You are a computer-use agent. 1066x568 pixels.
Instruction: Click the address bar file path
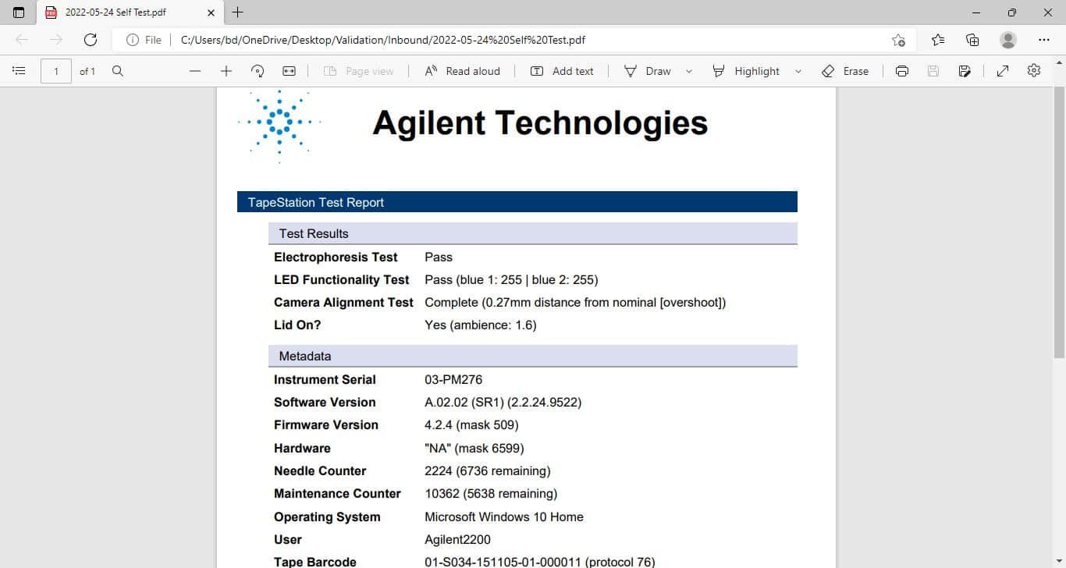(x=383, y=40)
